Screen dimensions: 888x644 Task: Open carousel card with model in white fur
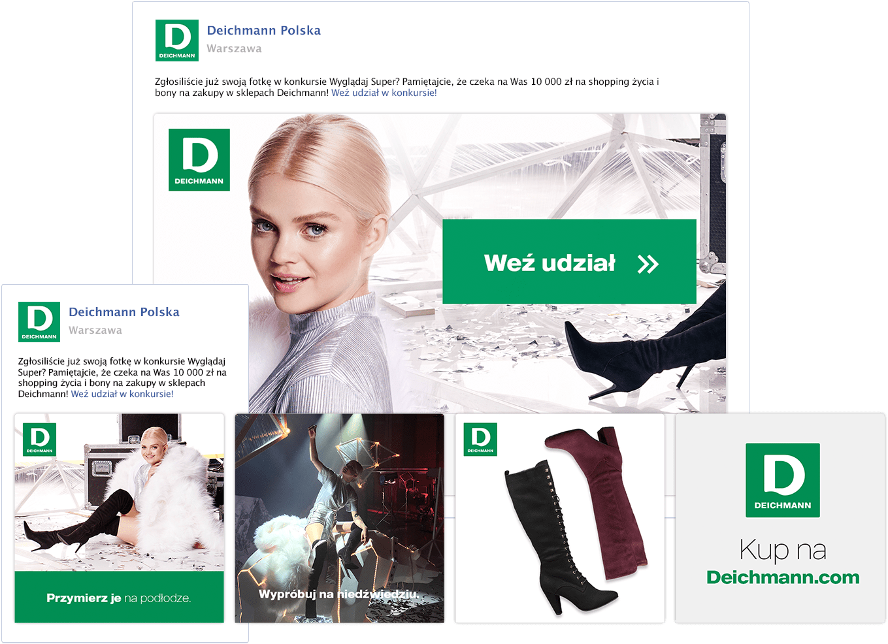120,518
